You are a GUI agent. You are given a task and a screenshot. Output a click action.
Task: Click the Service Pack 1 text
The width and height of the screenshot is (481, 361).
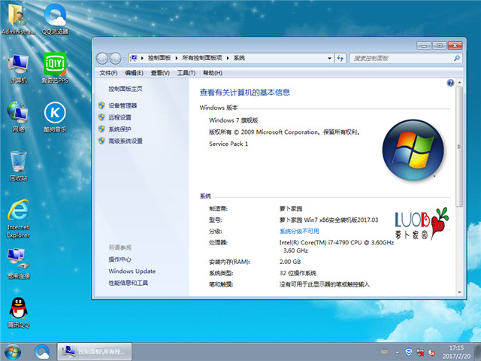[228, 144]
